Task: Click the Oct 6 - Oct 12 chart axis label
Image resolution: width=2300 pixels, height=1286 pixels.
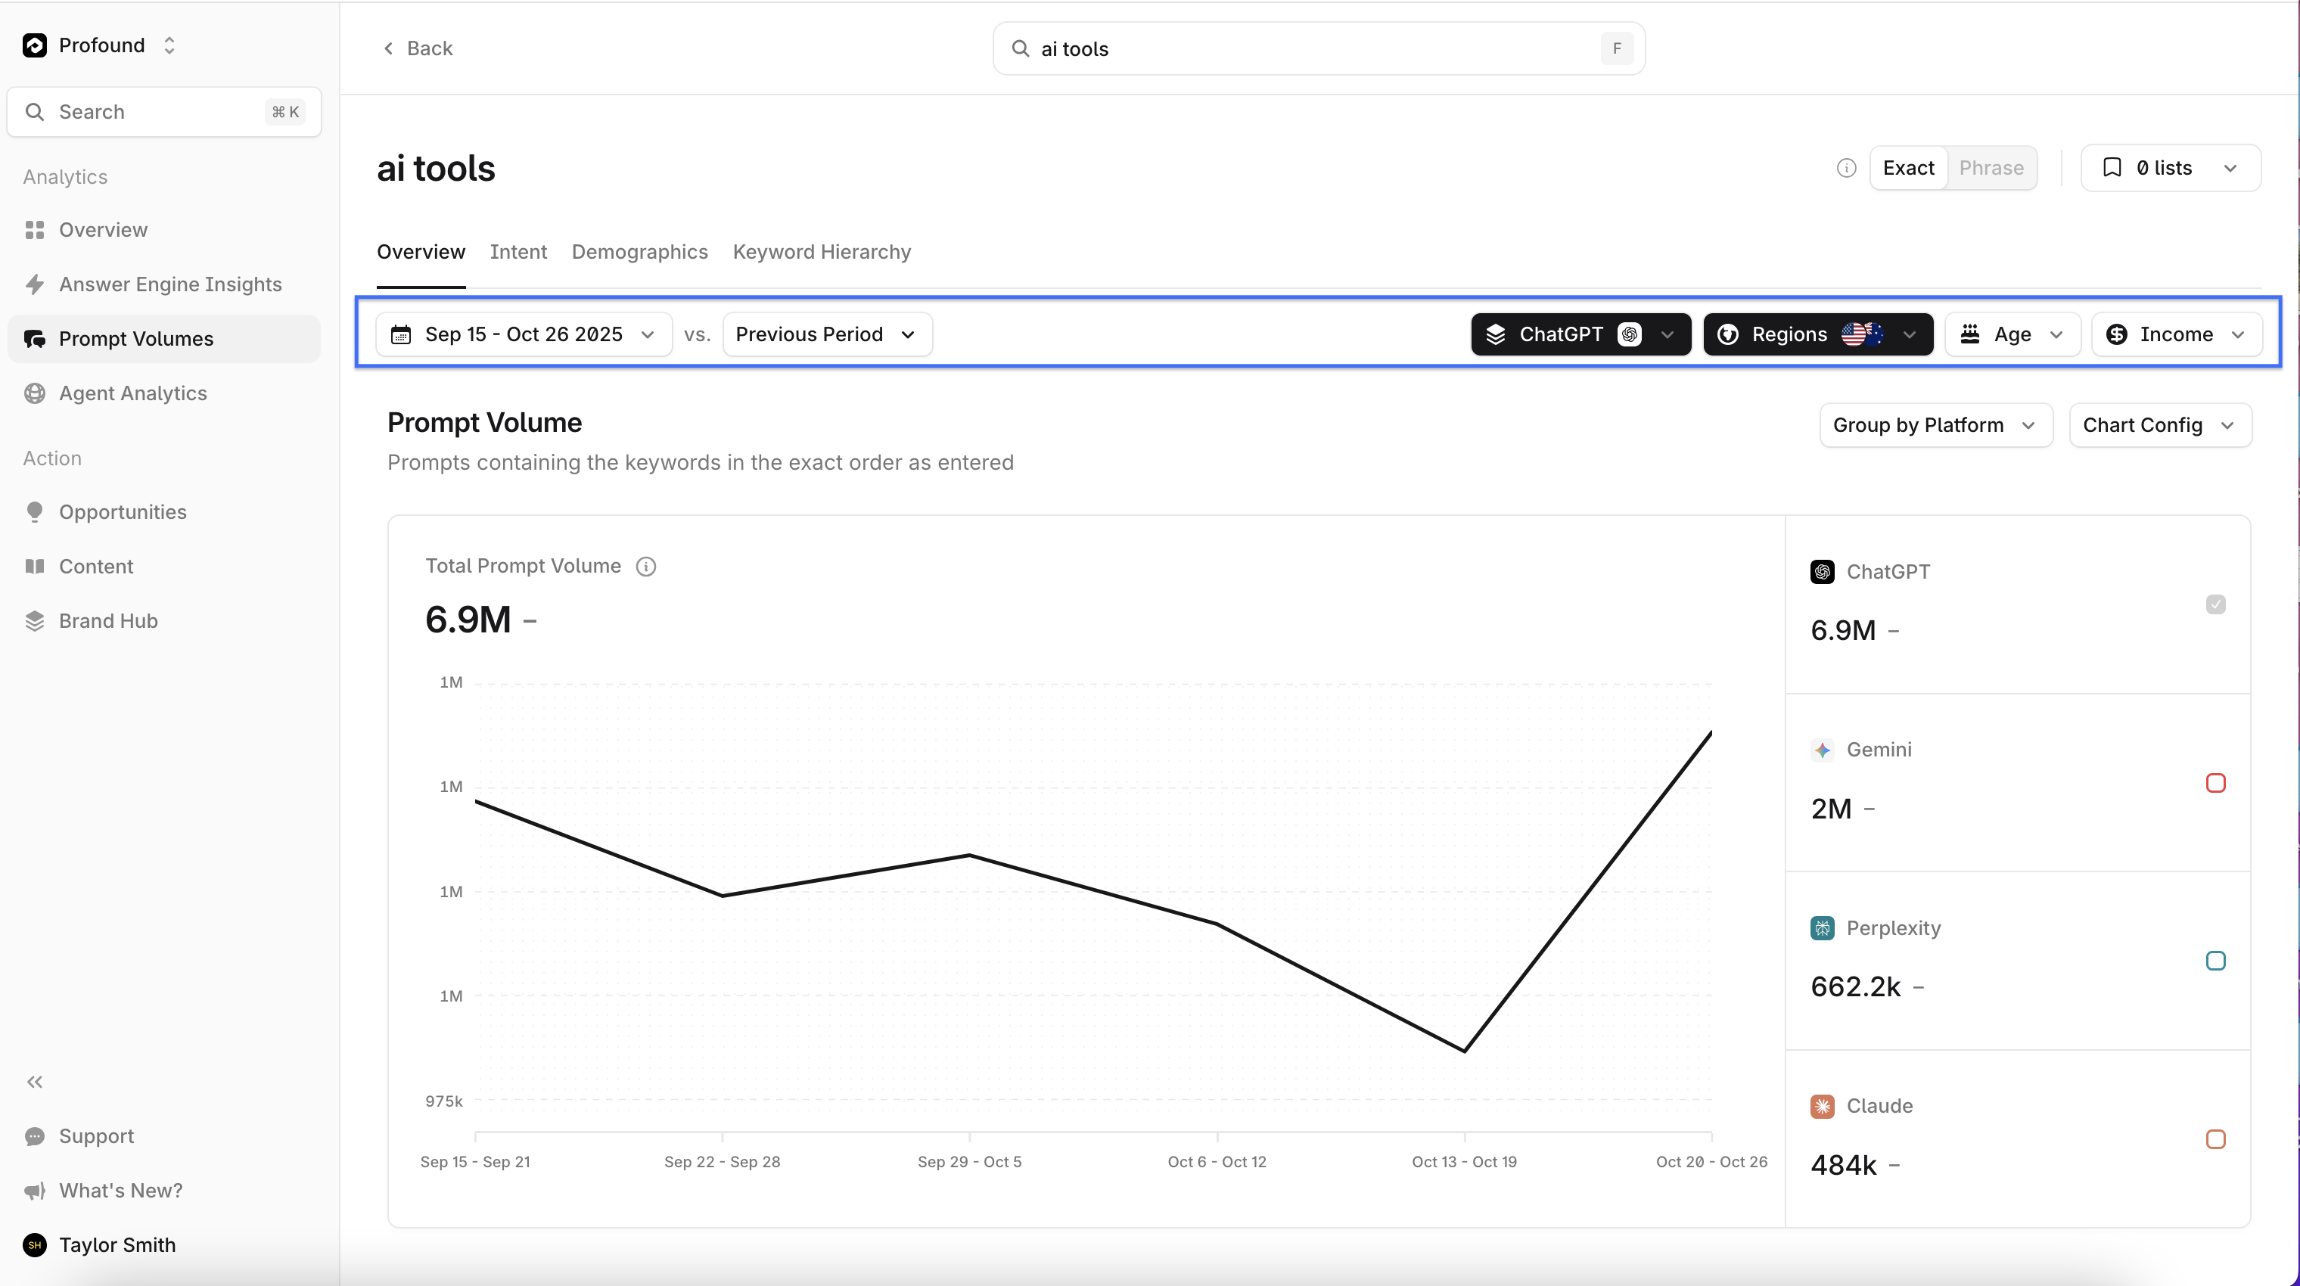Action: (x=1217, y=1162)
